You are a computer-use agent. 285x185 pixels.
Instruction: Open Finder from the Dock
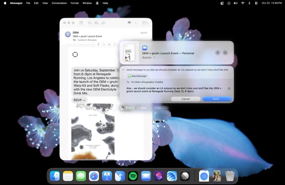55,176
